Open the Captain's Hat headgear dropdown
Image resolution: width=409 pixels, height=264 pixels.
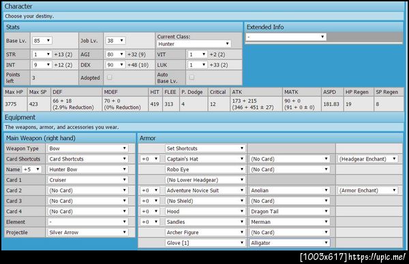click(205, 159)
